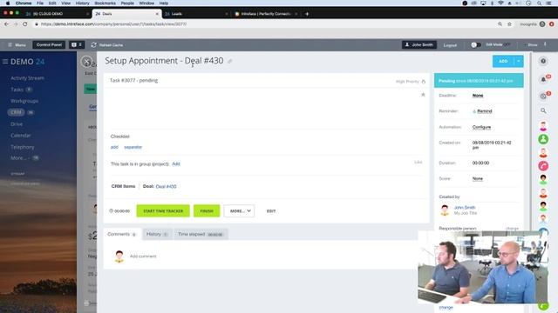Click the green contact avatar icon
The image size is (558, 313).
click(543, 139)
